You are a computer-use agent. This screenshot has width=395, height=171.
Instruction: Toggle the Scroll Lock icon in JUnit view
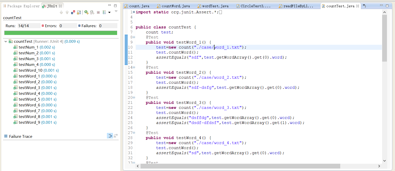[79, 12]
